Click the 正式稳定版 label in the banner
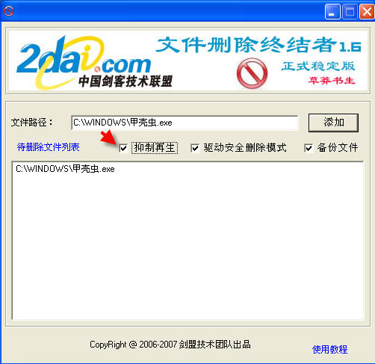375x364 pixels. click(x=318, y=66)
